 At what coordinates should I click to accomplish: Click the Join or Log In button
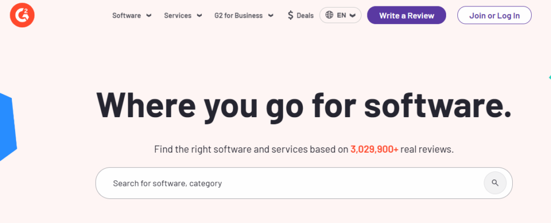pos(495,16)
